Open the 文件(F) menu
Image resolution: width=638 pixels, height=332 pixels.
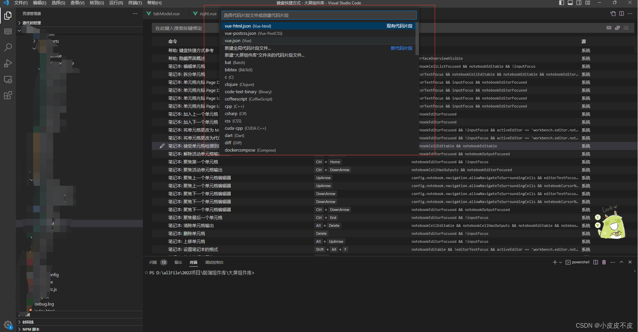21,3
